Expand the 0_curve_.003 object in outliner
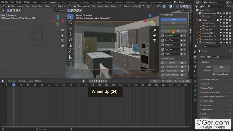This screenshot has height=131, width=233. click(198, 33)
